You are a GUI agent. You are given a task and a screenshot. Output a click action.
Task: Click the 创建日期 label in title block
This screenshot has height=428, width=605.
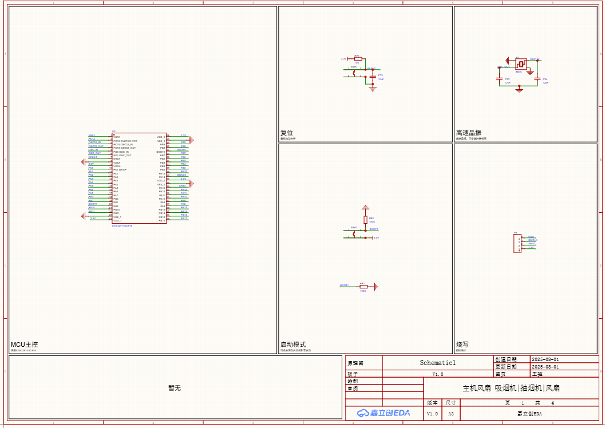(x=506, y=359)
